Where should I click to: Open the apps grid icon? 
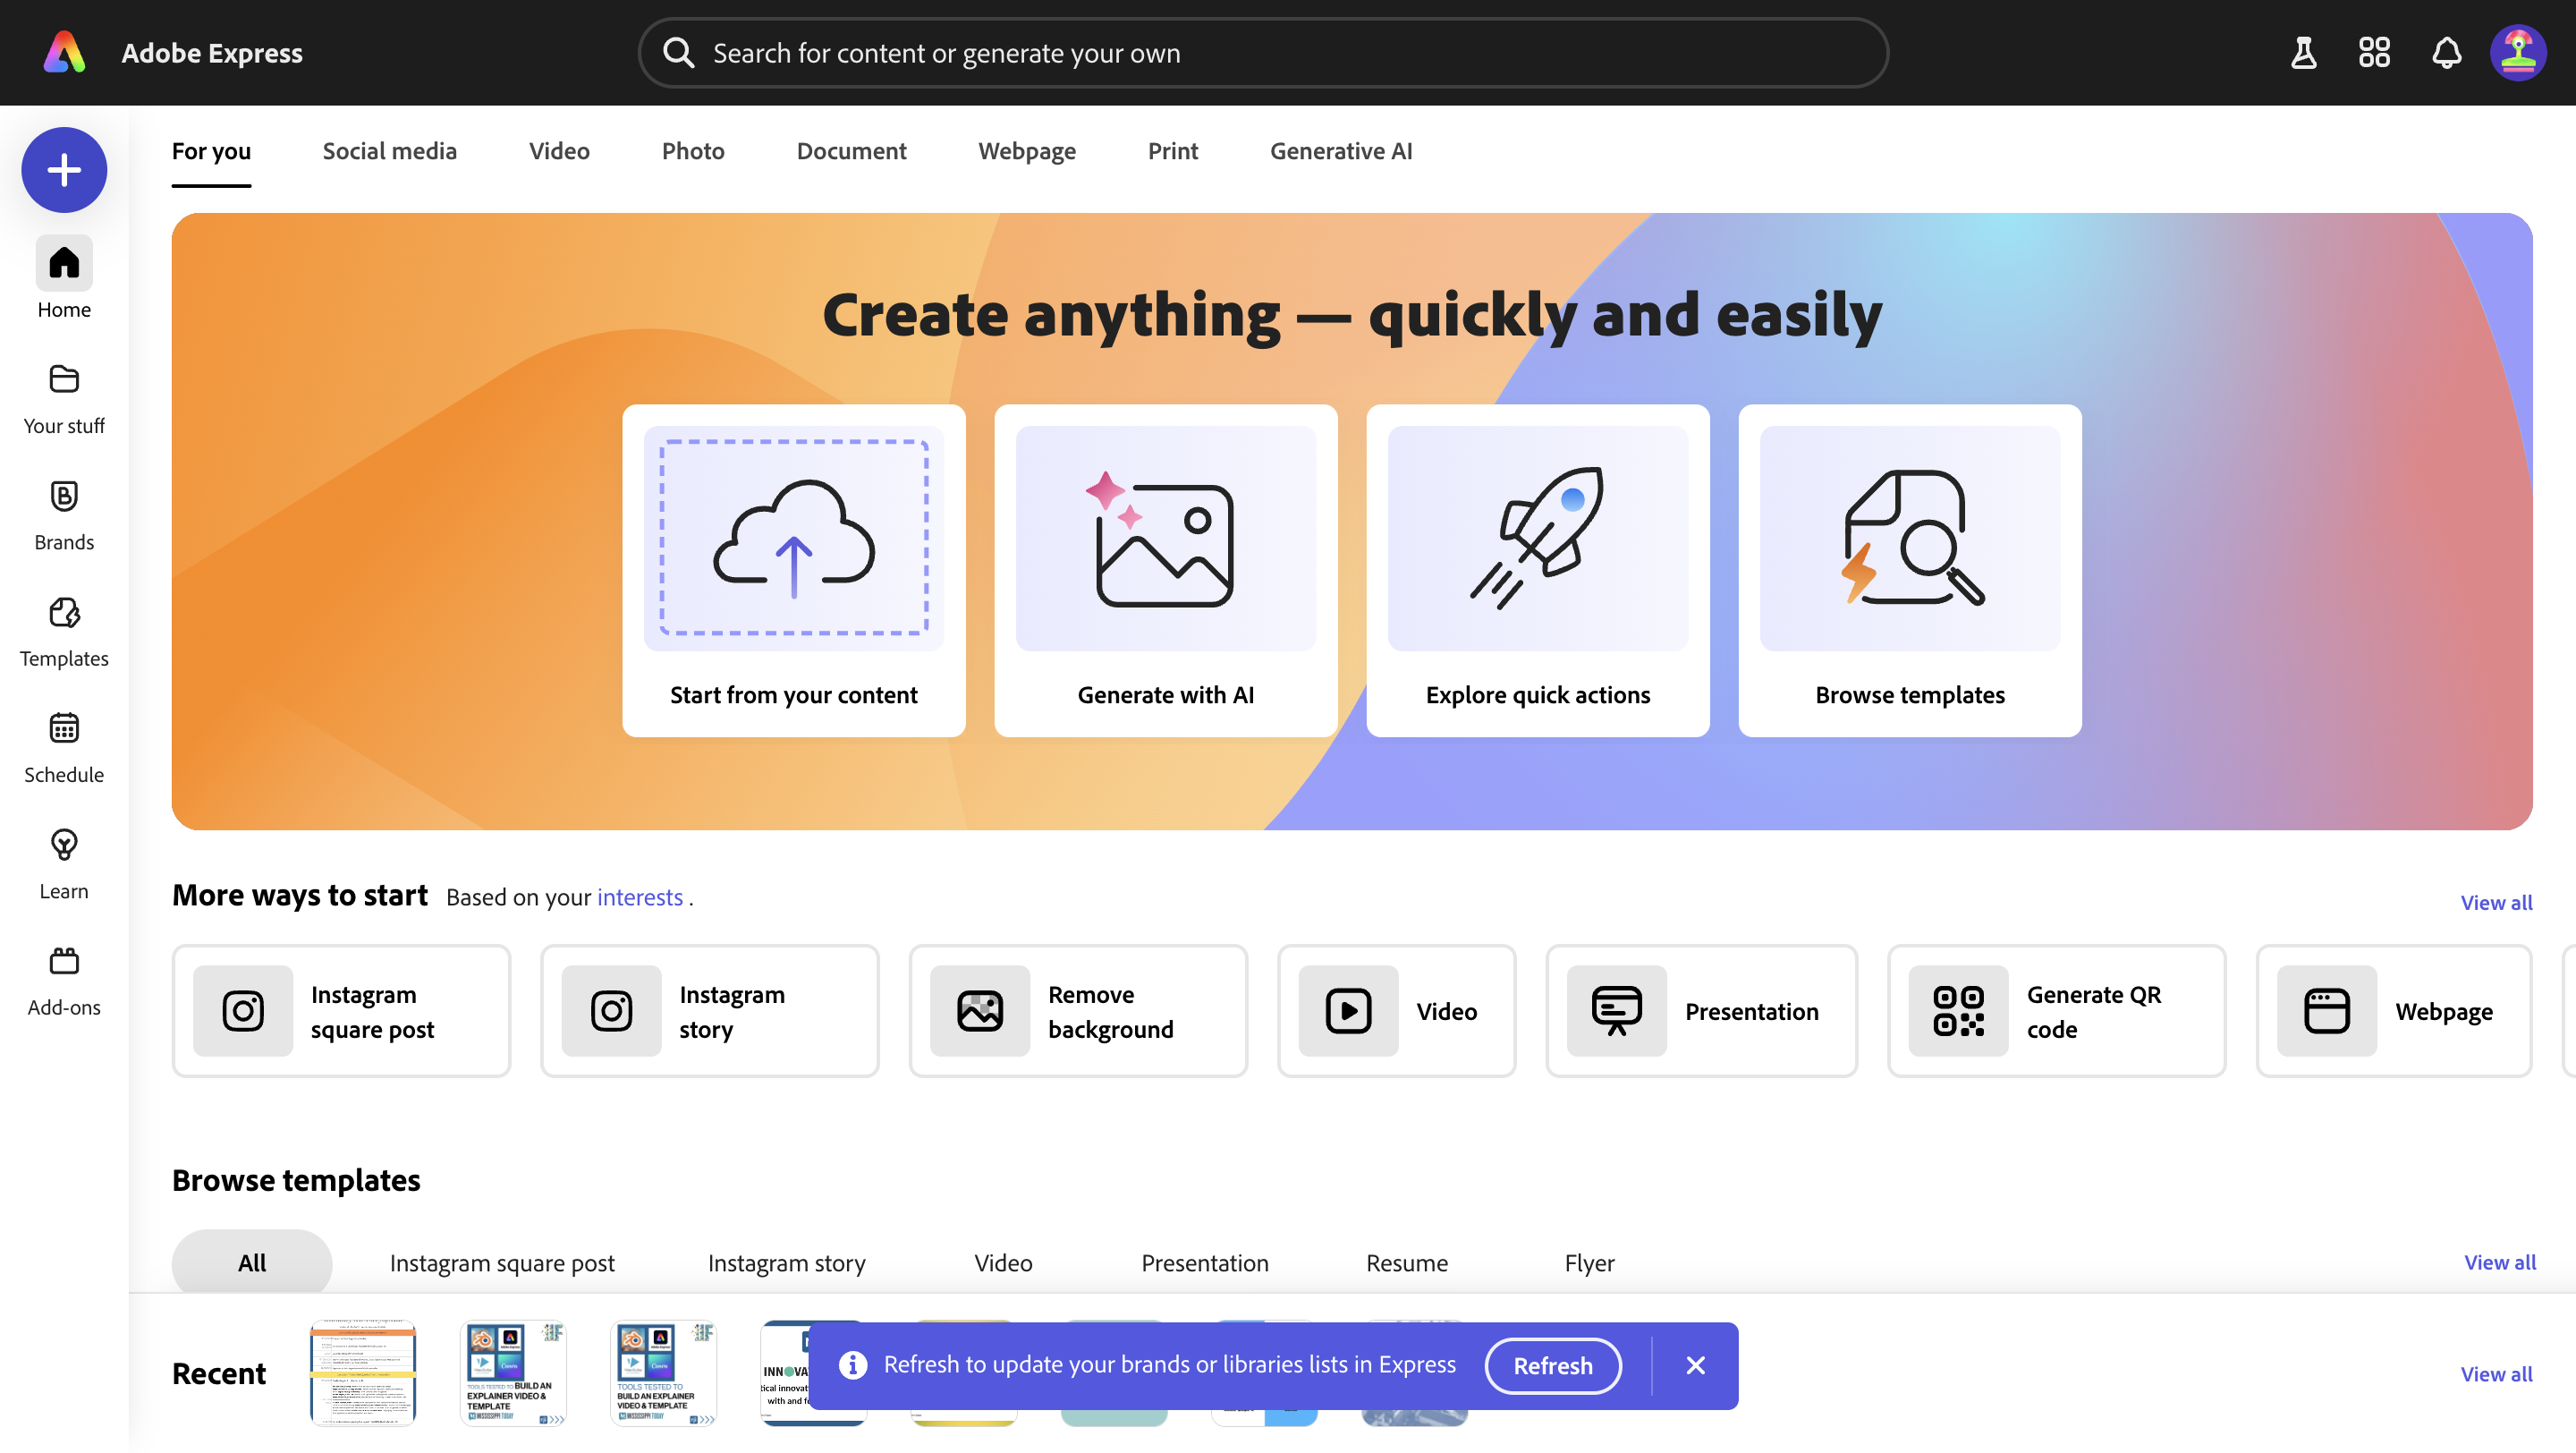(2374, 53)
